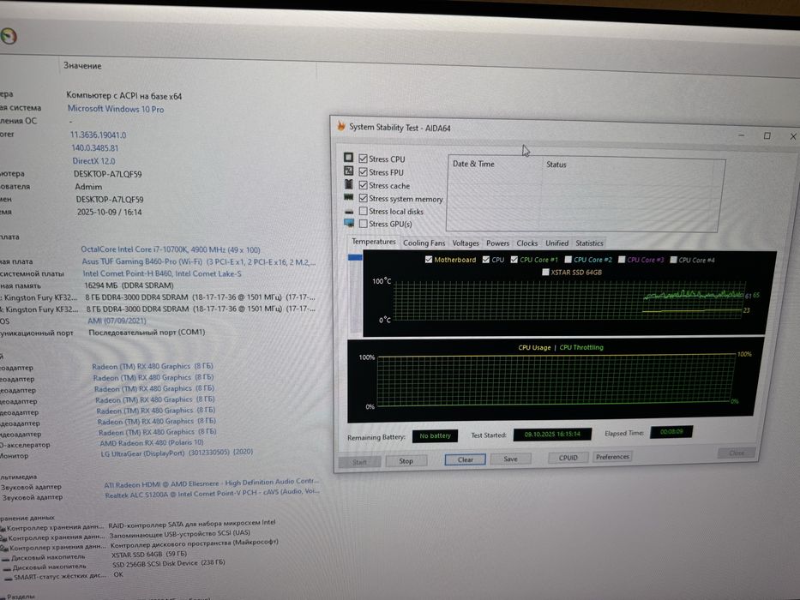Toggle CPU temperature graph checkbox

pyautogui.click(x=485, y=260)
